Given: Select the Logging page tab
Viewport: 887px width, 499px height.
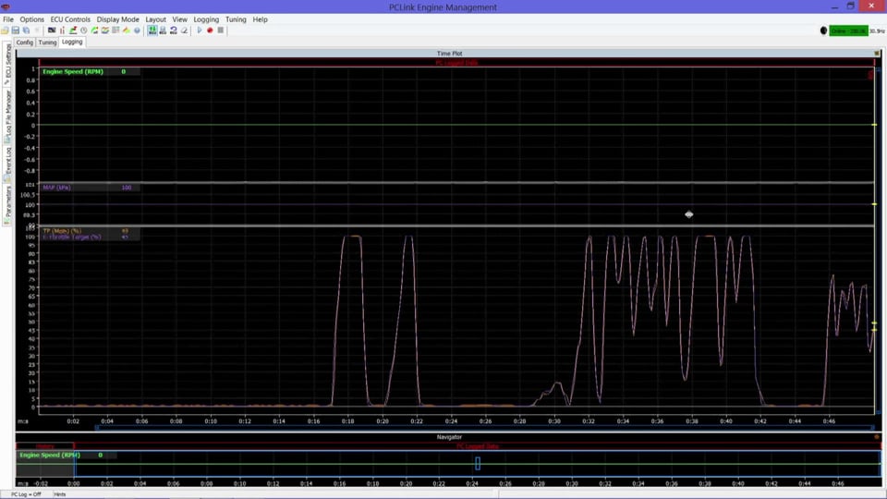Looking at the screenshot, I should point(72,42).
